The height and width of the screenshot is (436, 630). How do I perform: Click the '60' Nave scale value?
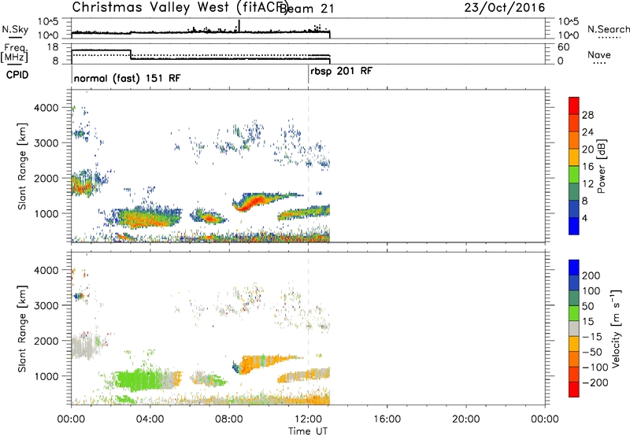point(563,47)
